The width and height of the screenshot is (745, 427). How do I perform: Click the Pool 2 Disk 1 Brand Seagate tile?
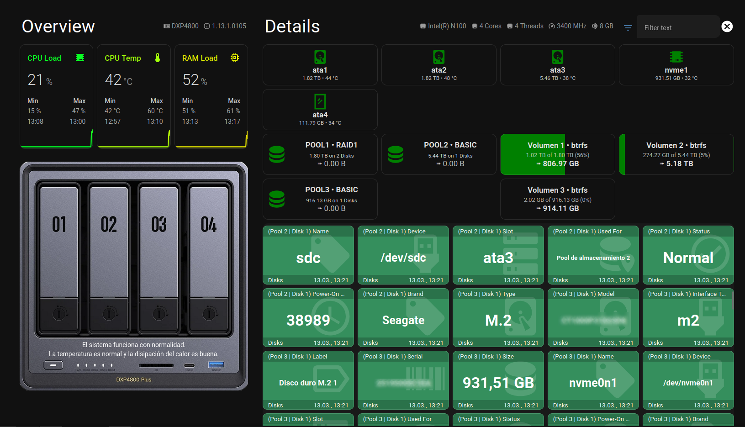[x=403, y=317]
